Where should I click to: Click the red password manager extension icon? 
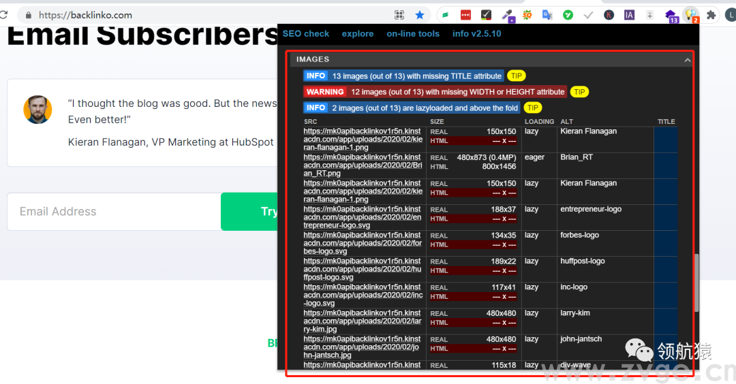pos(465,14)
